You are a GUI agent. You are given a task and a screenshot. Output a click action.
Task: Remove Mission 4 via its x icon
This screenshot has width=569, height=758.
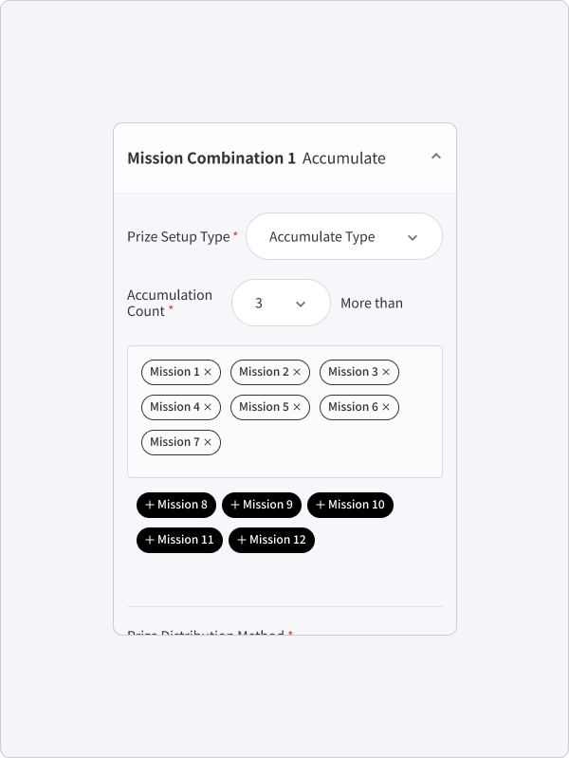click(208, 407)
